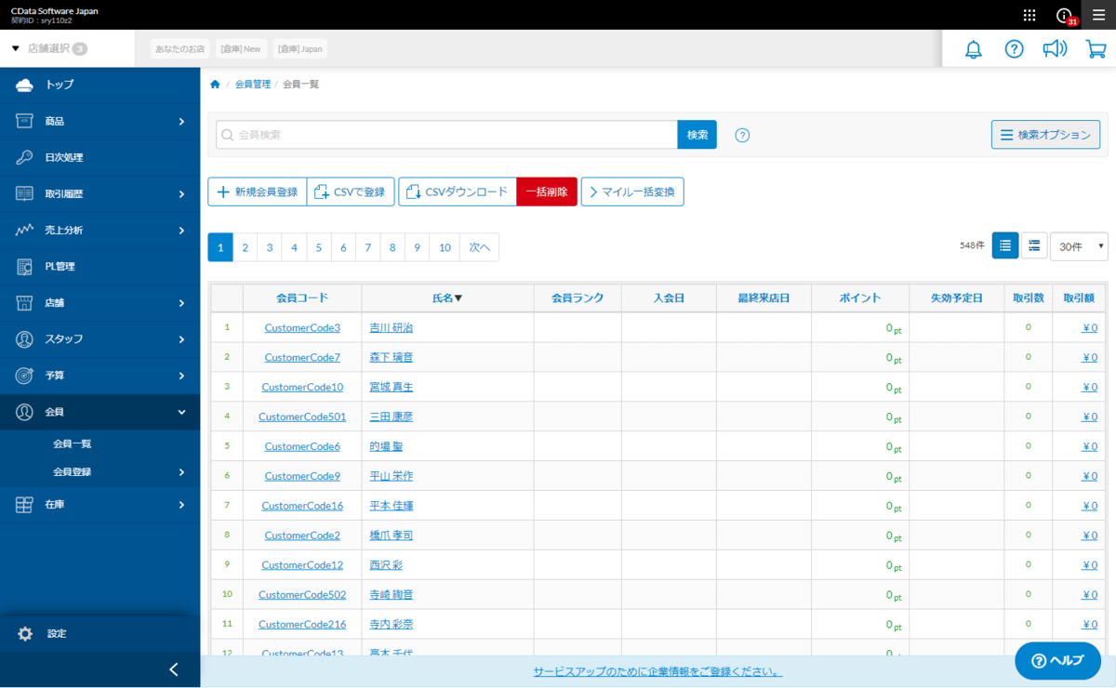This screenshot has width=1116, height=688.
Task: Open ¥0 amount link for CustomerCode3
Action: (1089, 327)
